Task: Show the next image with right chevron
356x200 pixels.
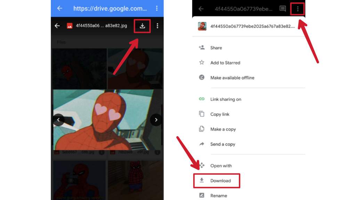Action: point(156,120)
